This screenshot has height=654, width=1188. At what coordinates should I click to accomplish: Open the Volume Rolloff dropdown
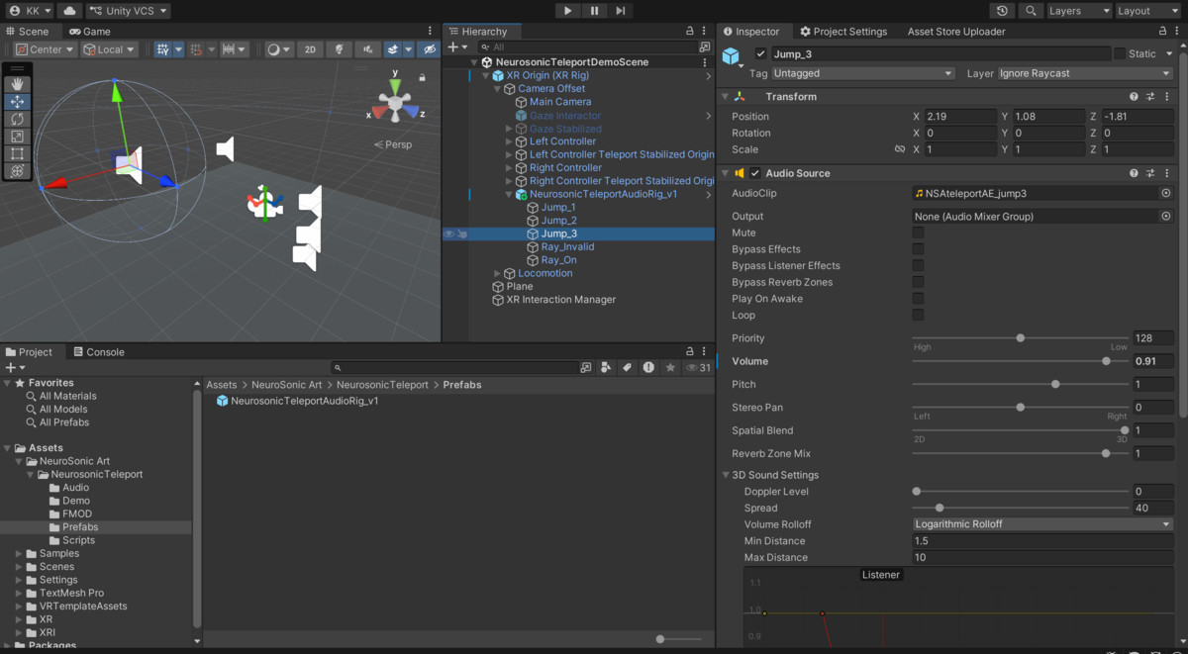[x=1039, y=524]
